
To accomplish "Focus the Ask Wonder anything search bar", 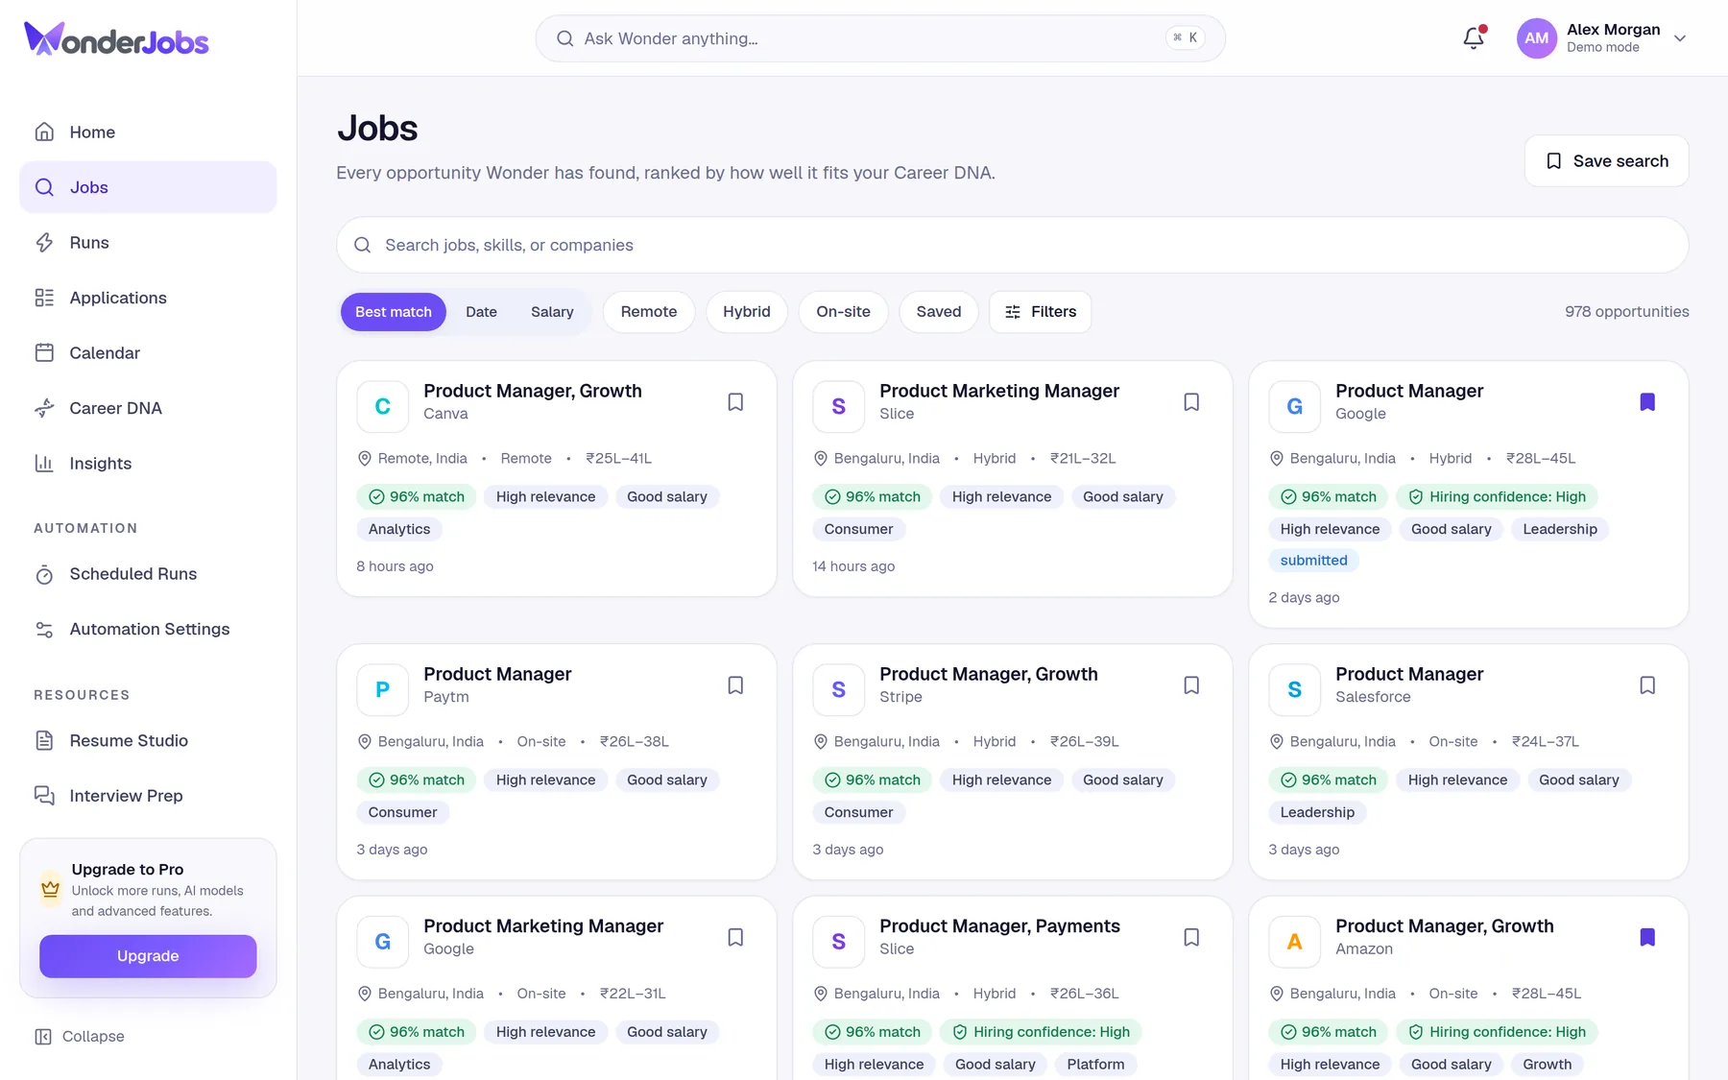I will tap(880, 38).
